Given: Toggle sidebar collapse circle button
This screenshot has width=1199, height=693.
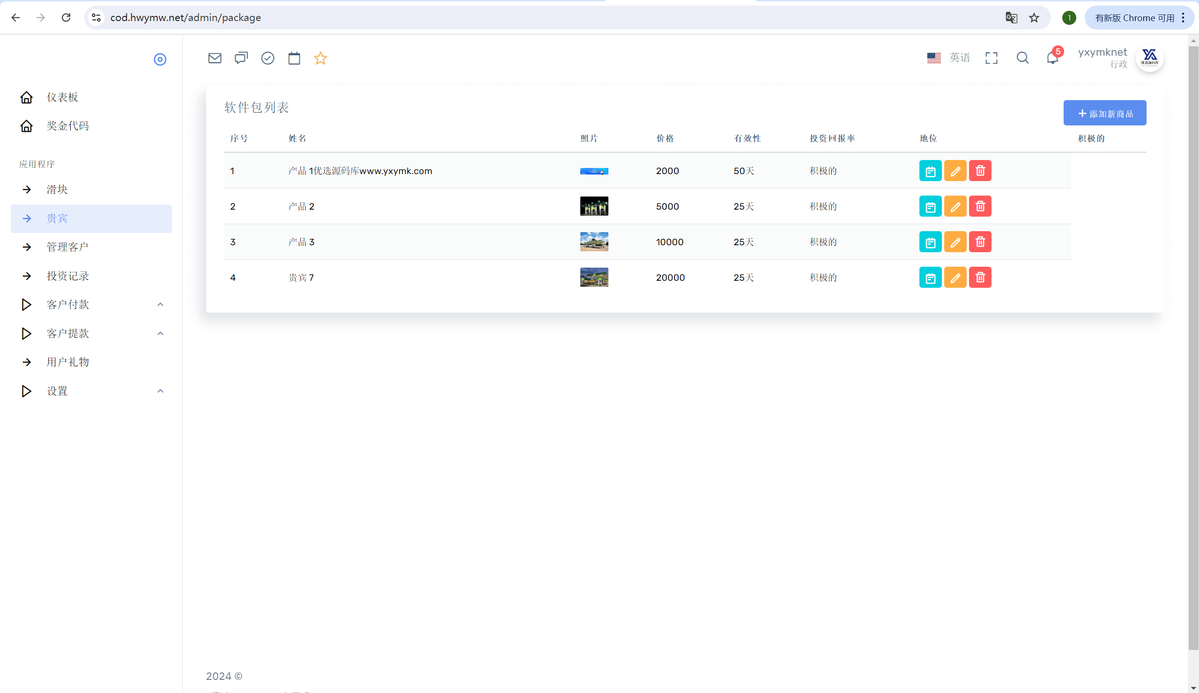Looking at the screenshot, I should (160, 59).
